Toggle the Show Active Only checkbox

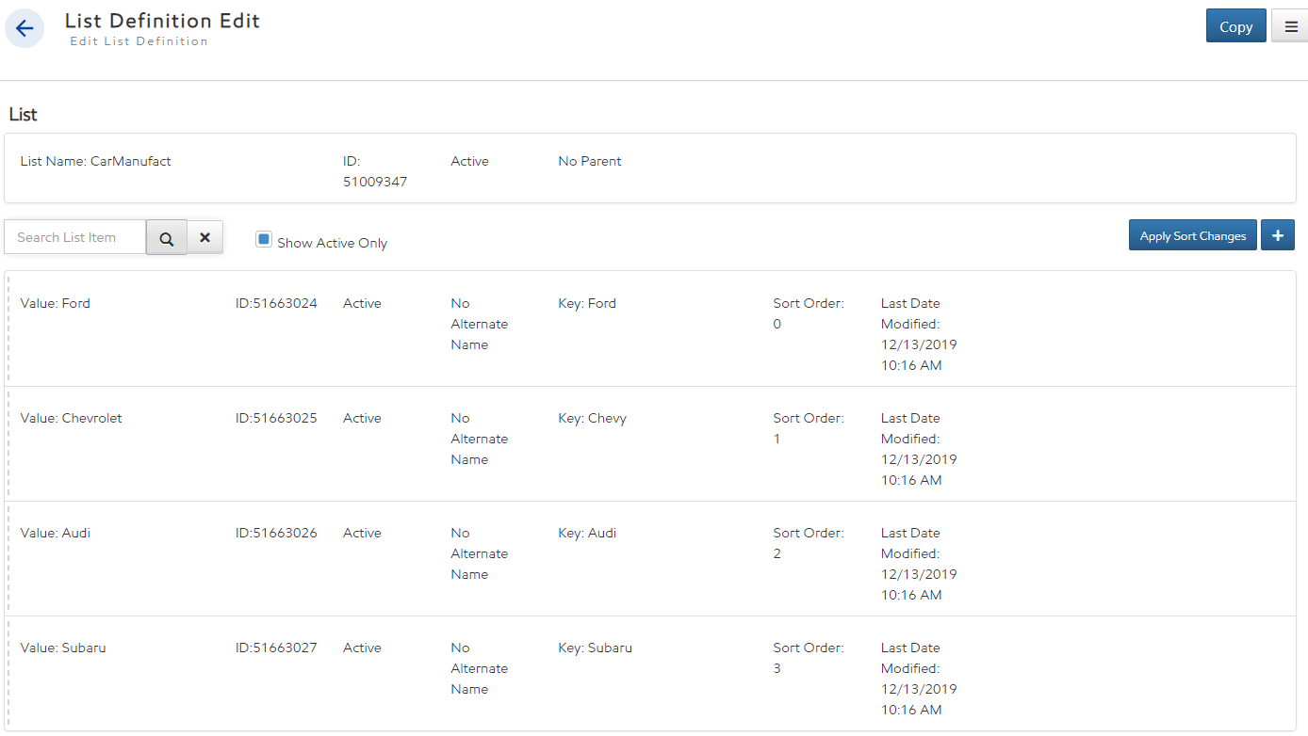[x=264, y=240]
